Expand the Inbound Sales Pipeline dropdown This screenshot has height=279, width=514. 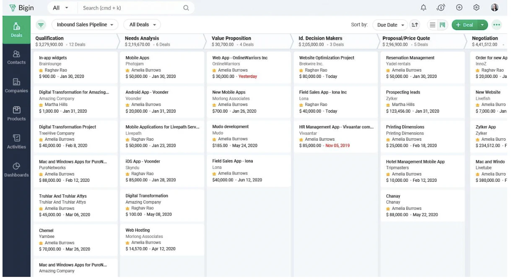[x=85, y=25]
